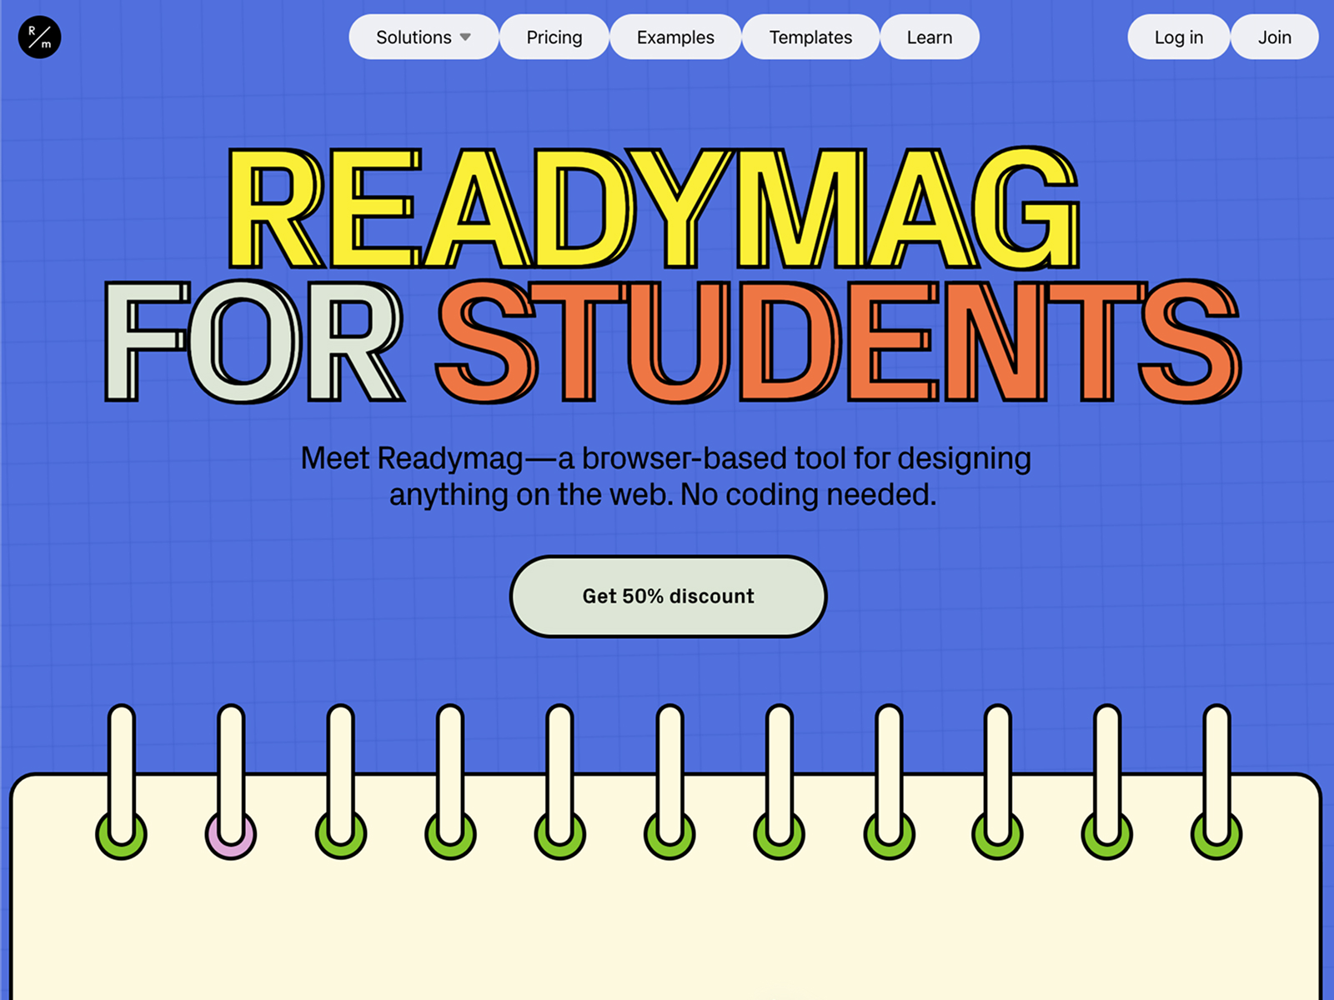Click the yellow READYMAG headline

pyautogui.click(x=654, y=208)
